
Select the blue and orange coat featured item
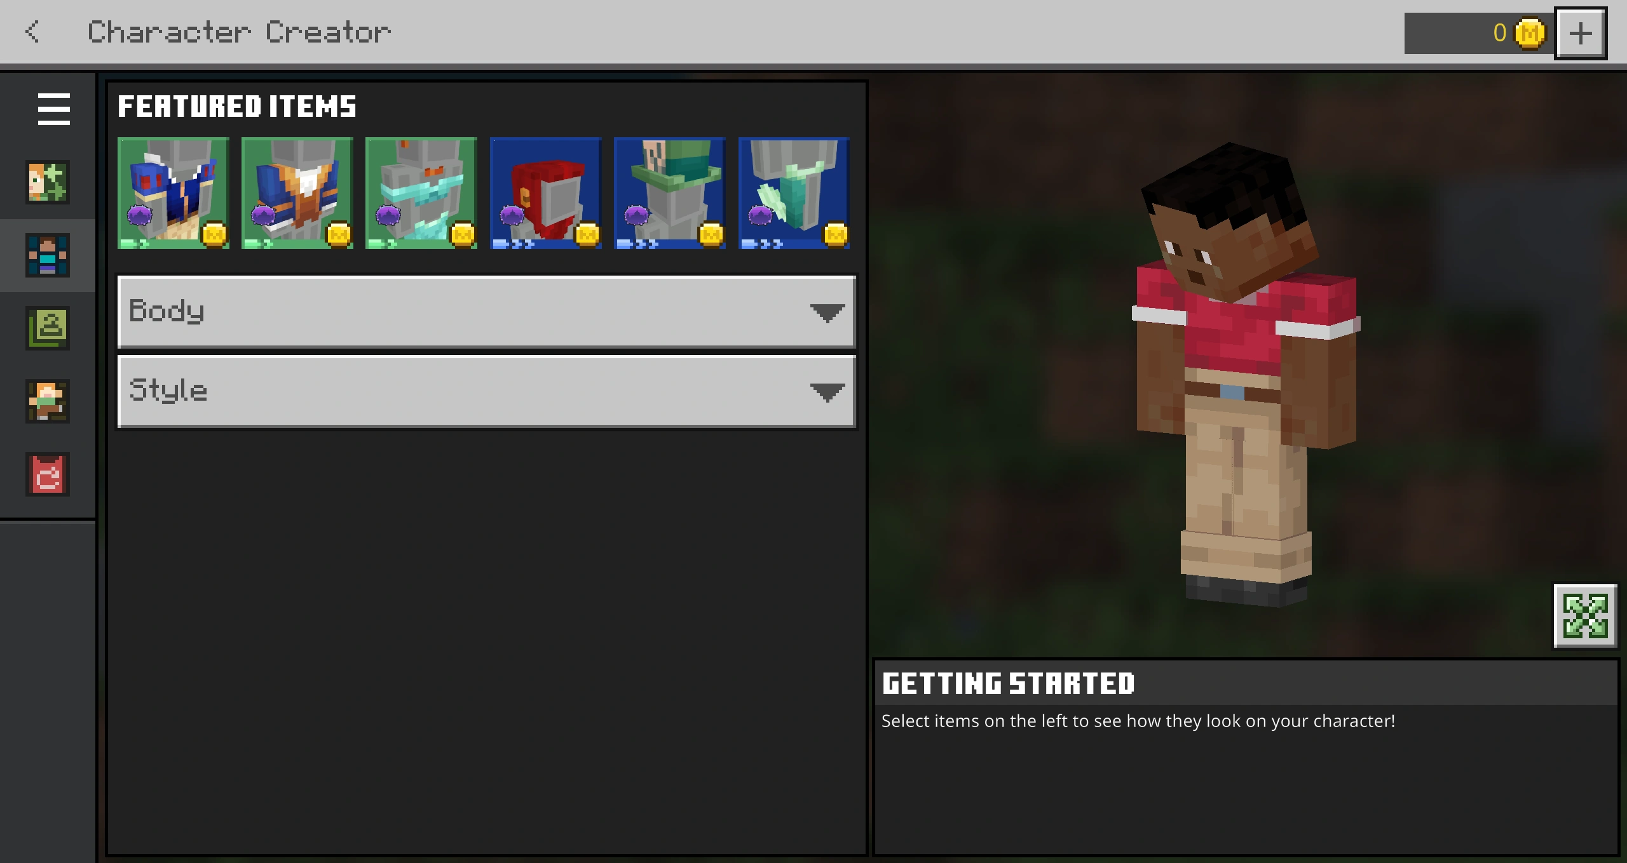[297, 193]
